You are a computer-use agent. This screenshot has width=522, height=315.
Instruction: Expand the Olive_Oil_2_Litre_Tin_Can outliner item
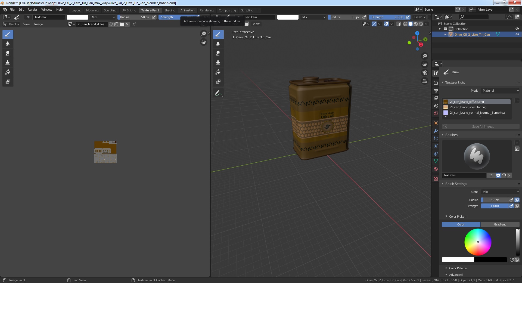[x=445, y=35]
